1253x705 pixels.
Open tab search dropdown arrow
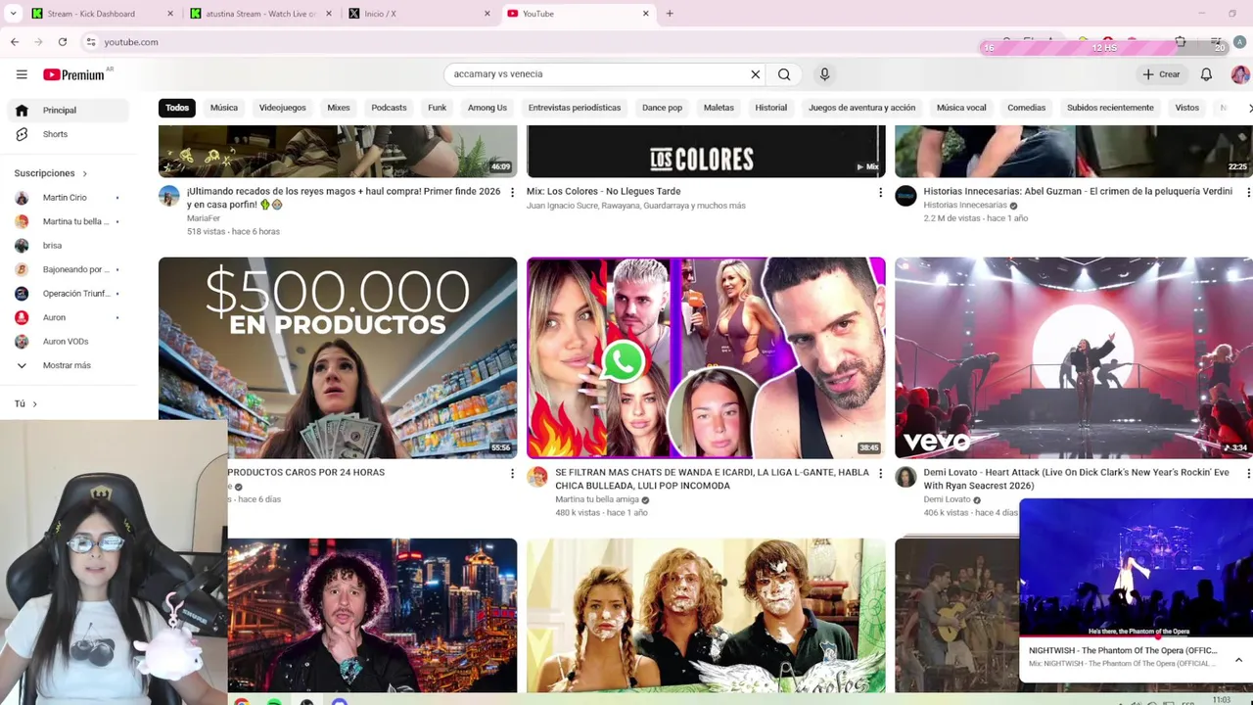tap(13, 14)
